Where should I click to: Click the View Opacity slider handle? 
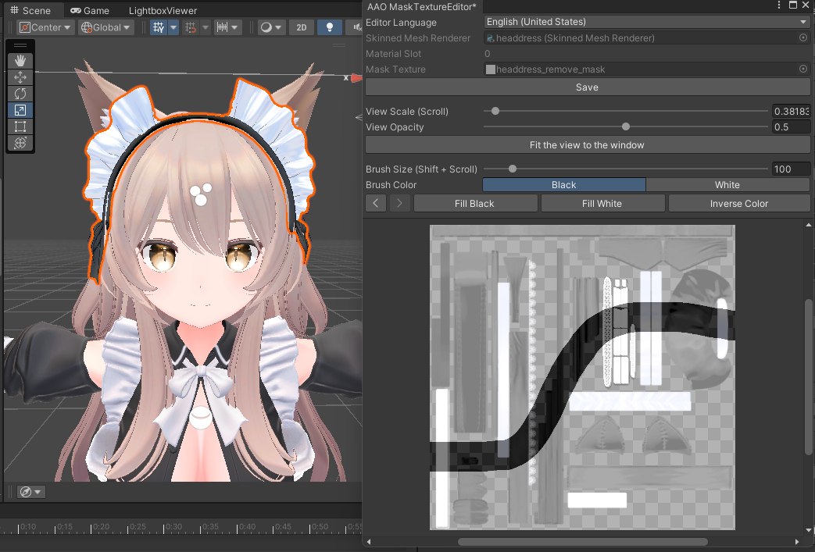(626, 127)
